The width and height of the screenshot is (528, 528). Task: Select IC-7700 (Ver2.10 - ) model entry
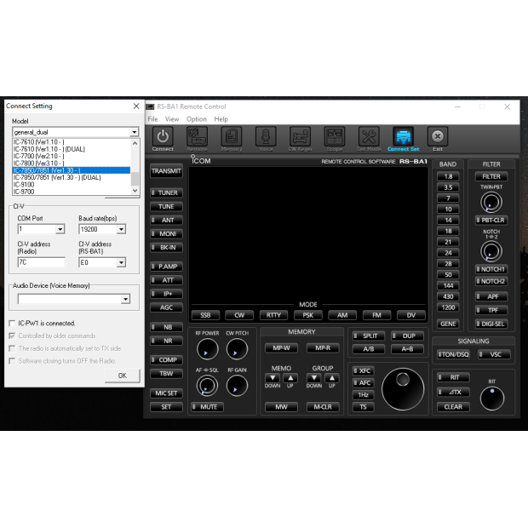tap(72, 156)
